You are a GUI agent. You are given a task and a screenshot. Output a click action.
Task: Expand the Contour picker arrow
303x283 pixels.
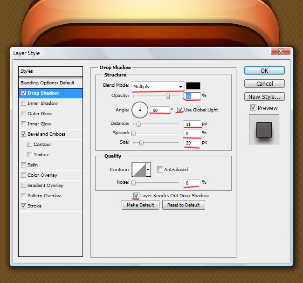click(149, 170)
